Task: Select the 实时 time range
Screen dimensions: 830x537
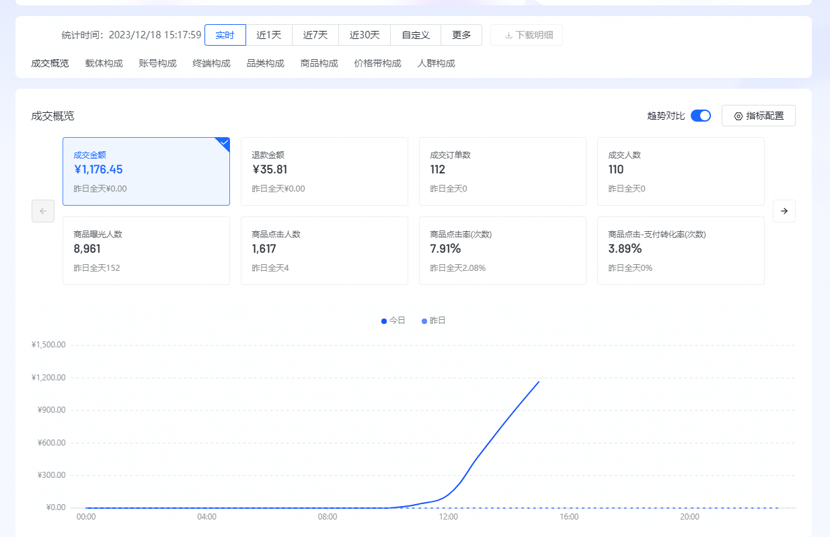Action: coord(225,35)
